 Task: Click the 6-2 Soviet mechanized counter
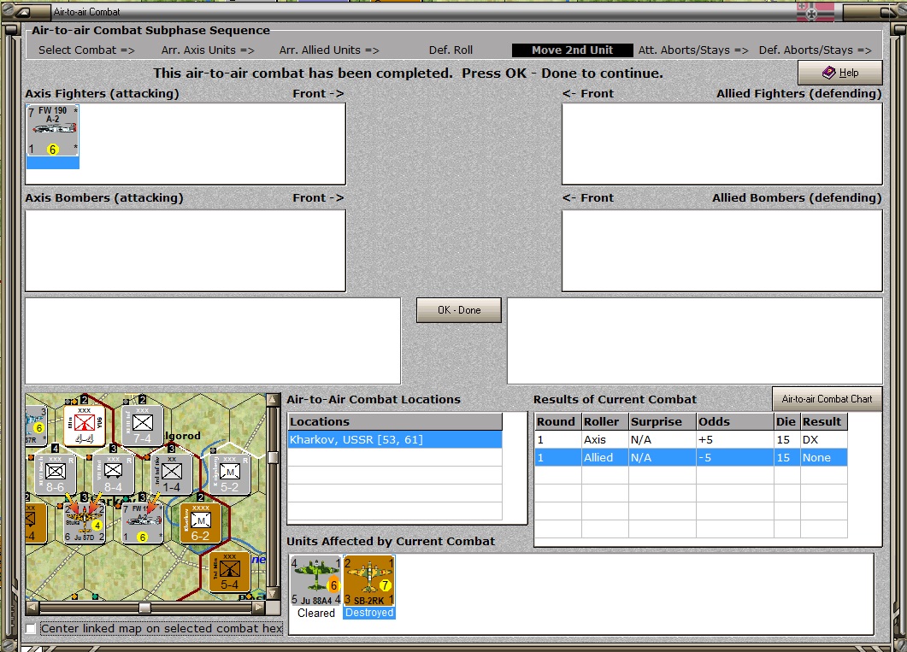200,523
